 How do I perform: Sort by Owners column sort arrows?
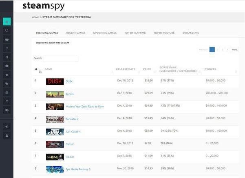click(x=236, y=72)
